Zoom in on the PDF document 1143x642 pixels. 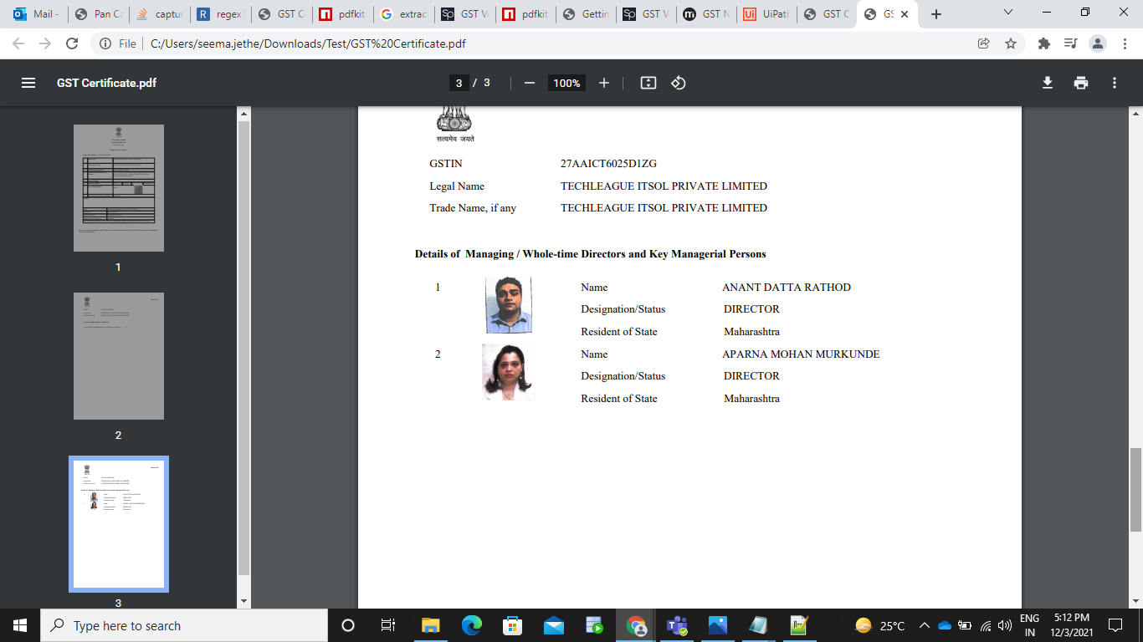tap(604, 83)
